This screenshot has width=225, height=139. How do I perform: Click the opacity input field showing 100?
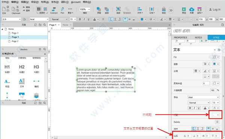(213, 90)
